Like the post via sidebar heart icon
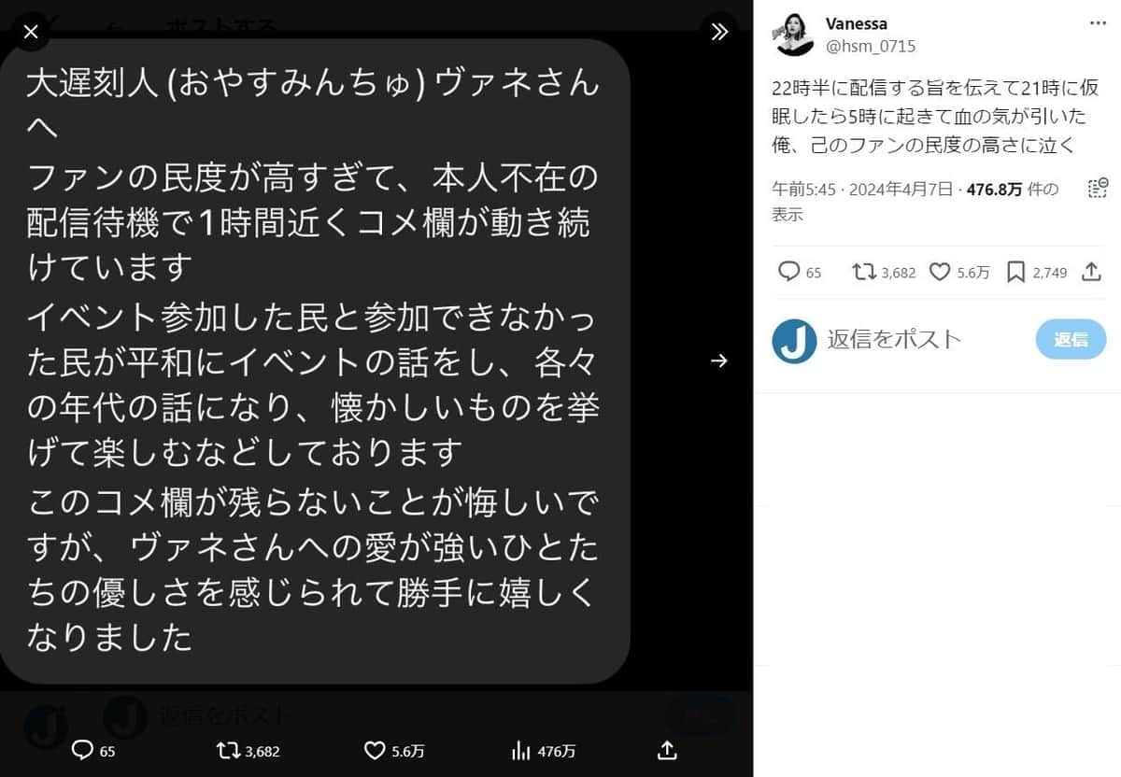 pos(940,272)
